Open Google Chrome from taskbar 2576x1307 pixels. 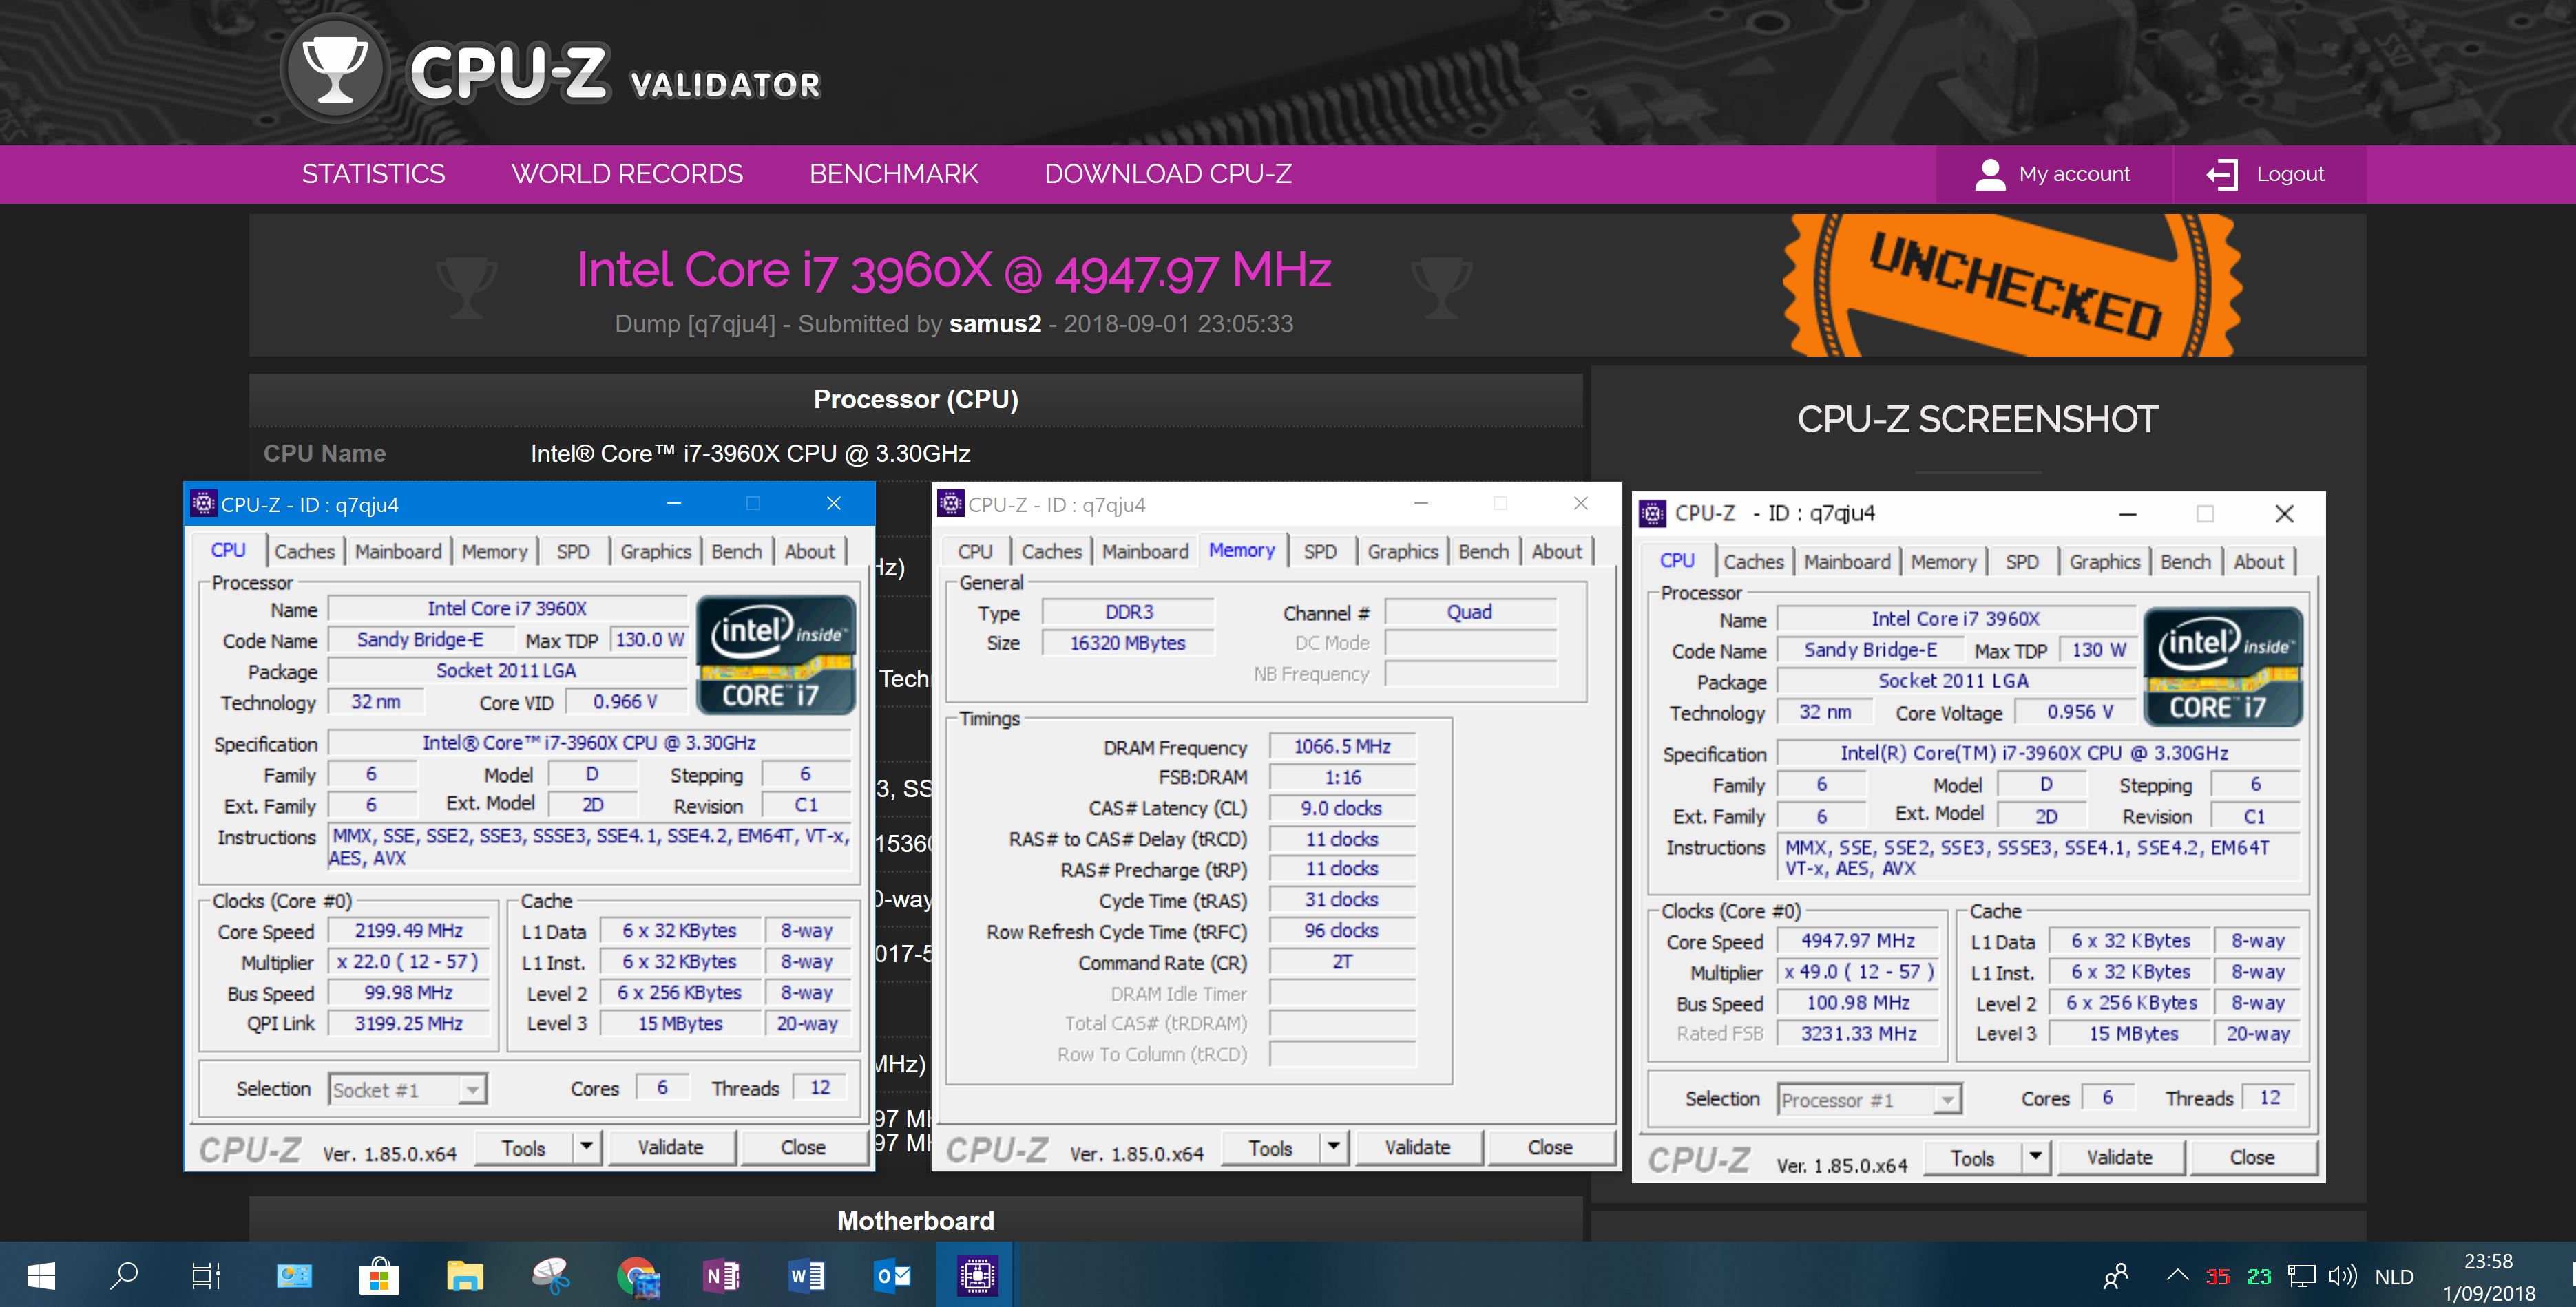coord(638,1276)
